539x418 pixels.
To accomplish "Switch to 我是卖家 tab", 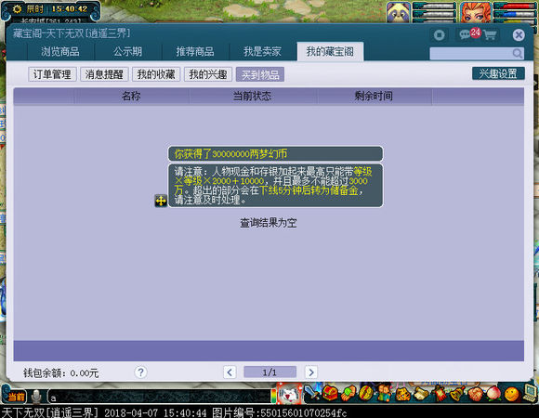I will coord(262,51).
